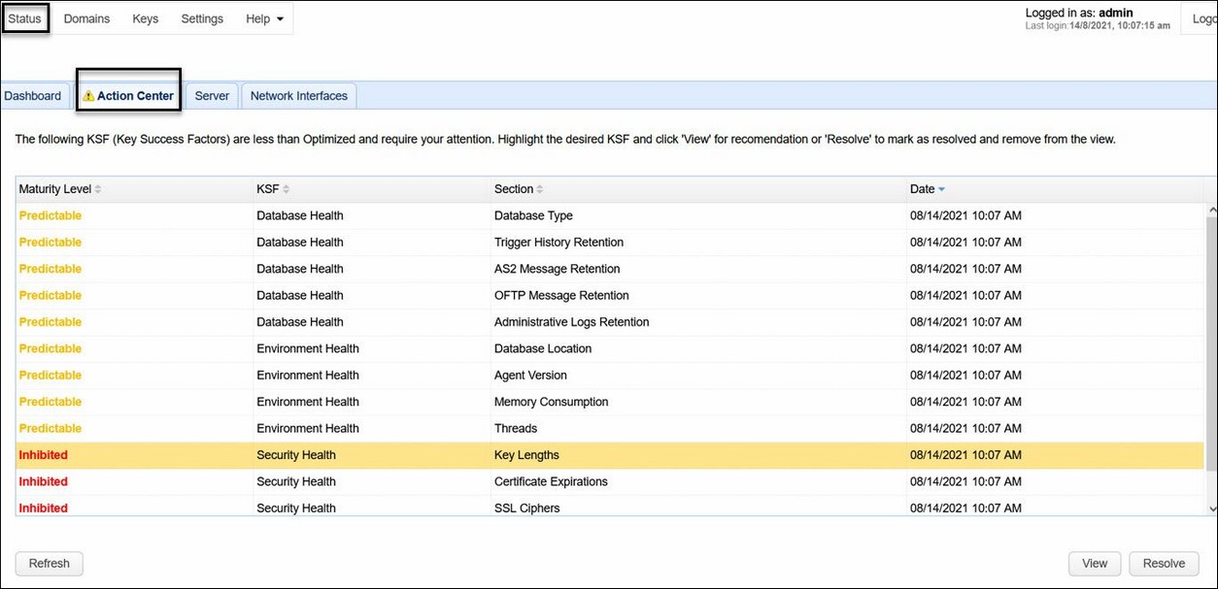Select the Database Type row

(610, 215)
